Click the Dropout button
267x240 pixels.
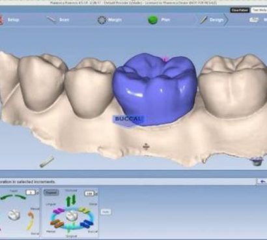pos(51,192)
